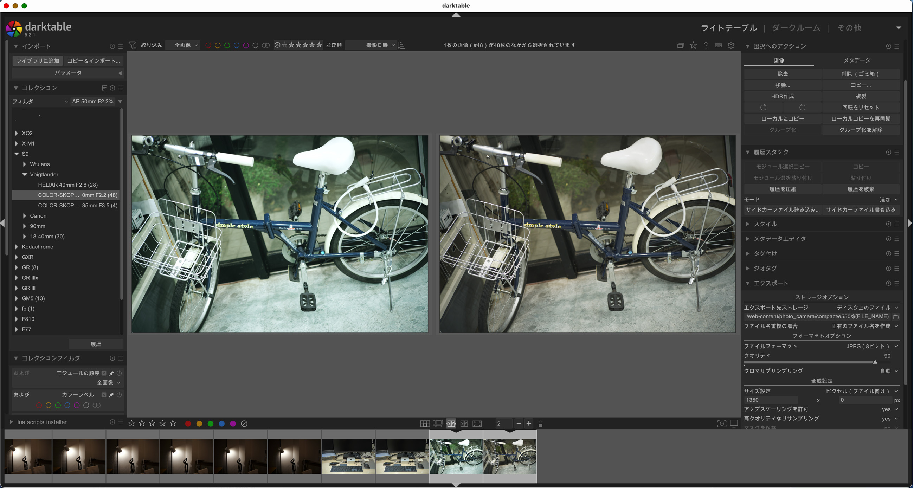Enter full preview layout mode
Screen dimensions: 914x491
click(x=478, y=424)
